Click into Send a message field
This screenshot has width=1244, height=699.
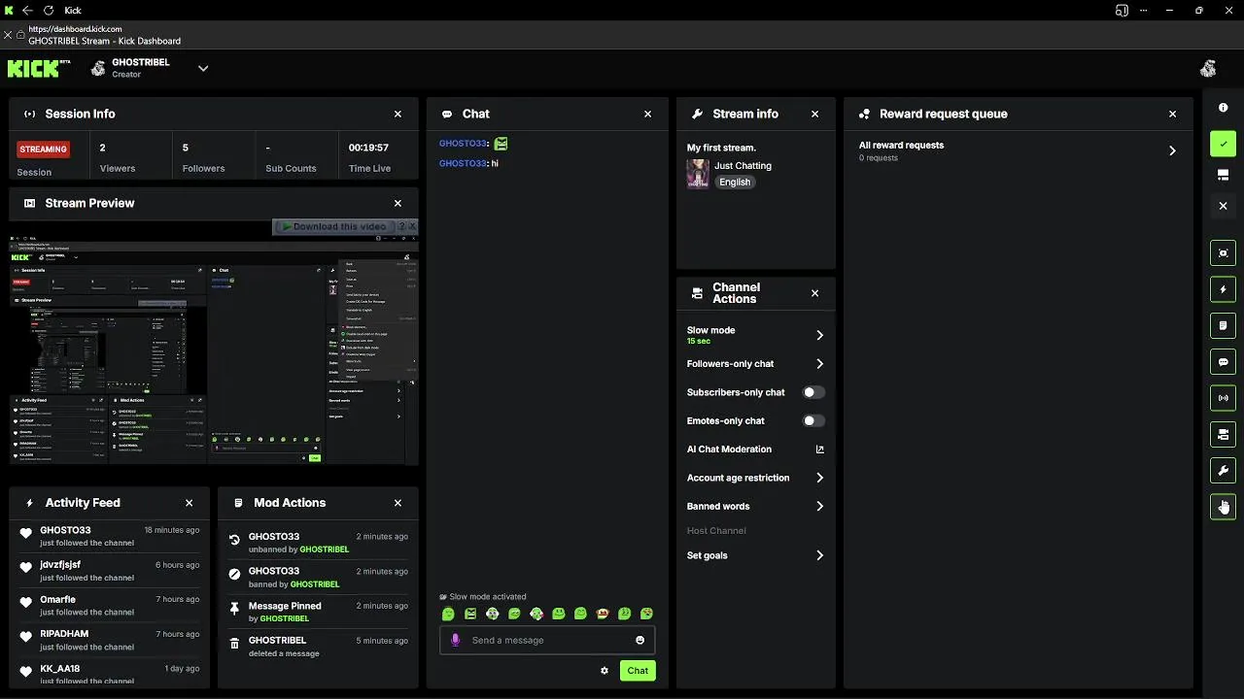(548, 640)
